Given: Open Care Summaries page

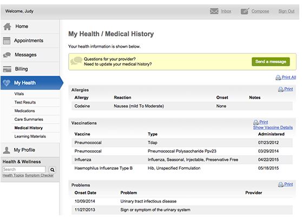Looking at the screenshot, I should [29, 119].
